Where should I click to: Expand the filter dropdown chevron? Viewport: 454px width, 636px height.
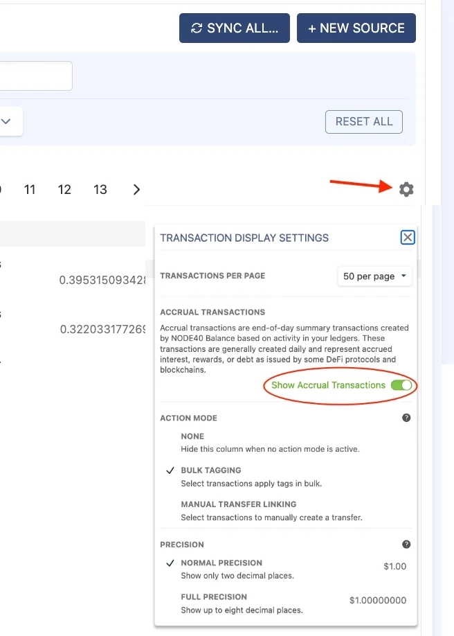click(x=6, y=121)
